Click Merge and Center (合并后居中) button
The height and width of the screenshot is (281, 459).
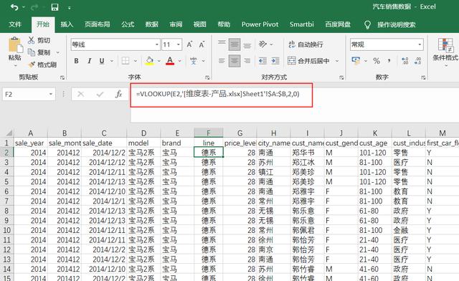click(309, 61)
